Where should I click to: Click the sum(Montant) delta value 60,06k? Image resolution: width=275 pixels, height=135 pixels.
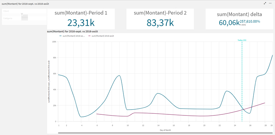coord(229,23)
